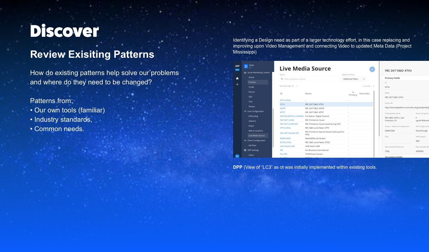Click the round blue add button
This screenshot has width=429, height=252.
click(x=372, y=69)
